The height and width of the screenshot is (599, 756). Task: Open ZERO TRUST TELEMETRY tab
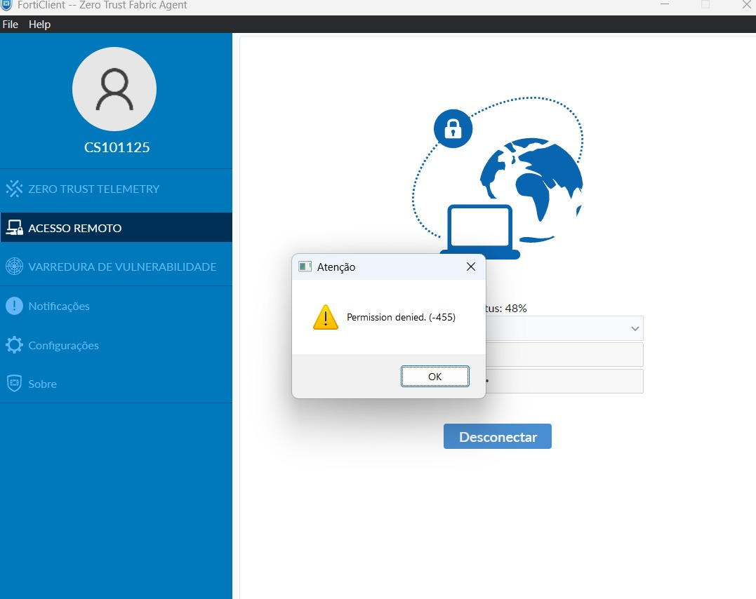point(117,189)
